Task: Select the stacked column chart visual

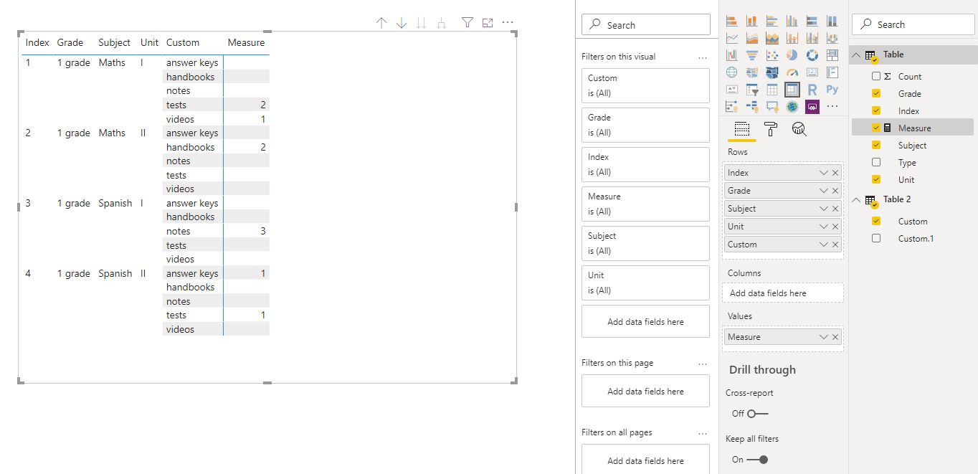Action: pos(751,21)
